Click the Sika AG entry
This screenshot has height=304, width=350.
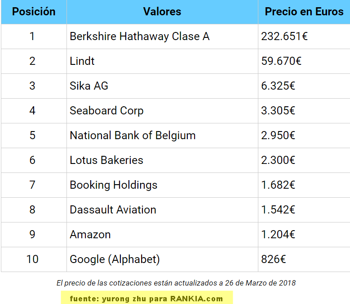[89, 86]
